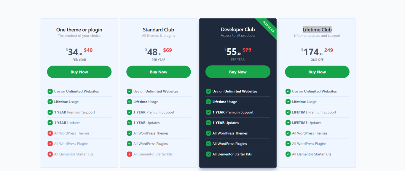Viewport: 405px width, 171px height.
Task: Click green check for Lifetime Usage in Developer Club
Action: 208,102
